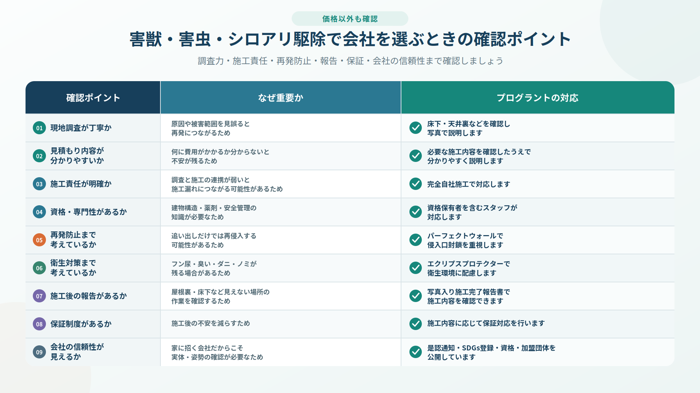Click checkmark icon beside 写真入り施工完了報告書で
This screenshot has height=393, width=700.
click(416, 296)
